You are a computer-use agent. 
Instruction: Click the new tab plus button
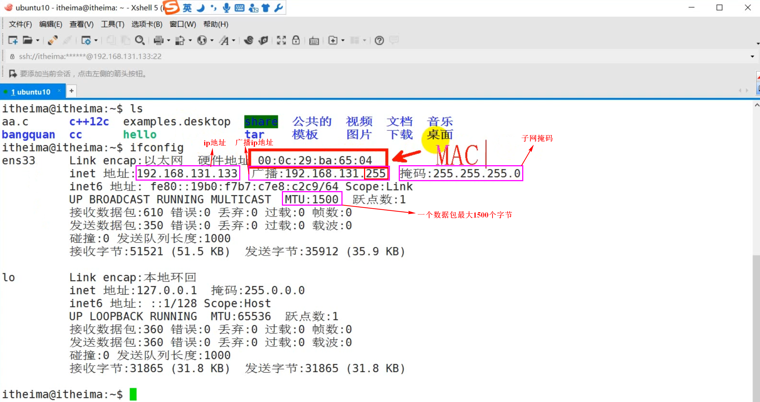[71, 91]
